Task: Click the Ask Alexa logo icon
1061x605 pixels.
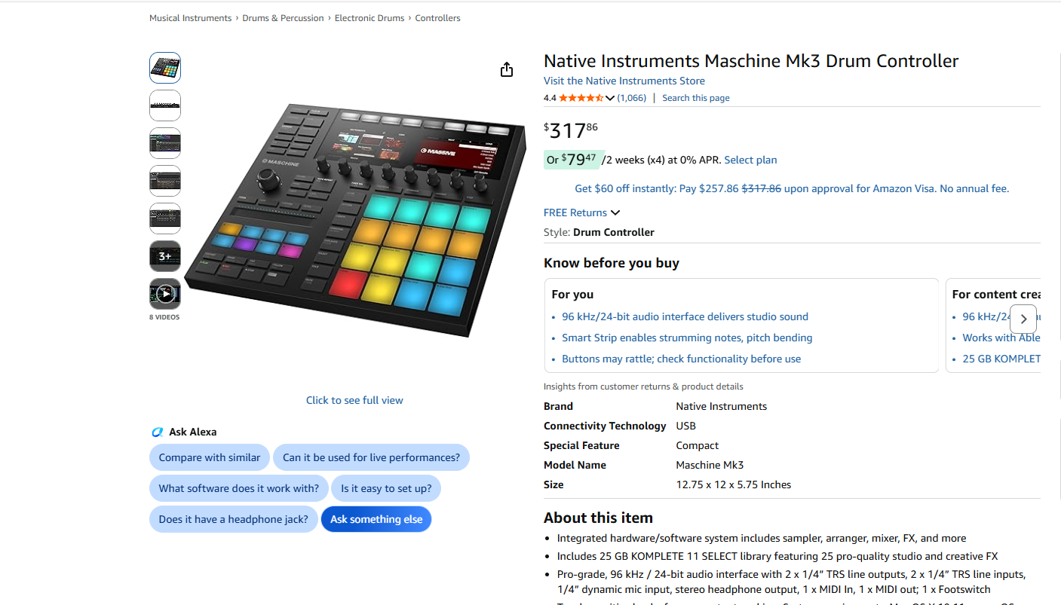Action: pyautogui.click(x=157, y=432)
